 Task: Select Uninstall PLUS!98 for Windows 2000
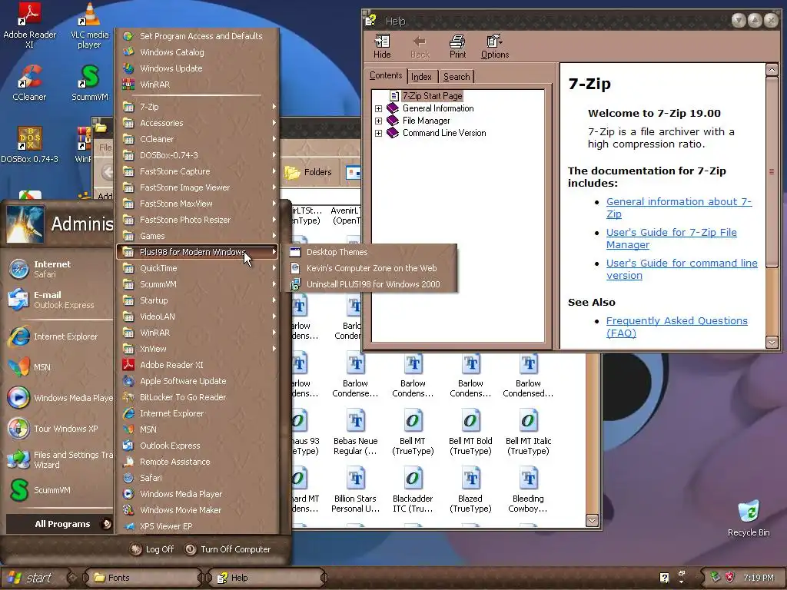(x=370, y=284)
